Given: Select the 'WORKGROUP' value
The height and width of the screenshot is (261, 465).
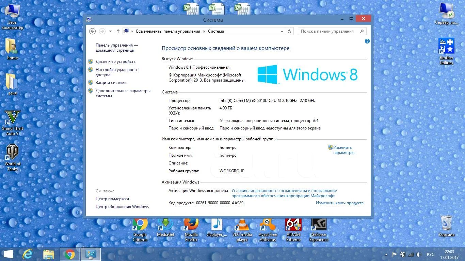Looking at the screenshot, I should (232, 171).
